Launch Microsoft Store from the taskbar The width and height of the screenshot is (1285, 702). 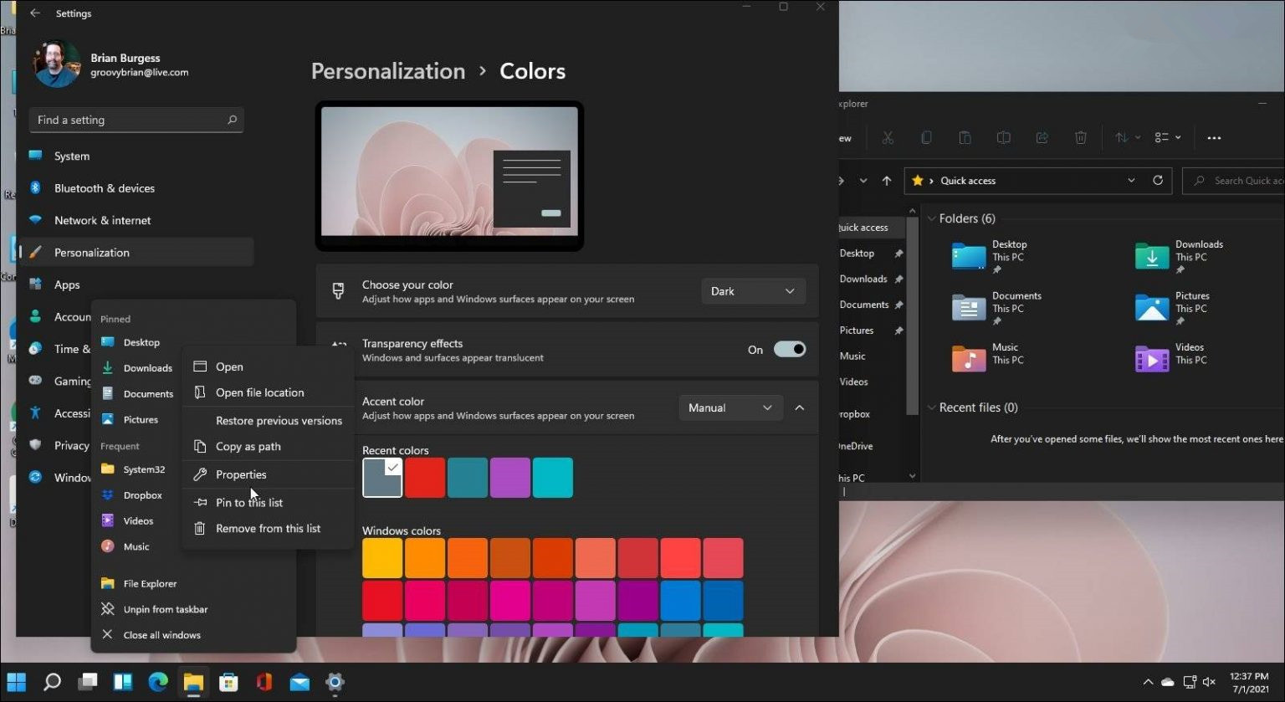coord(228,682)
